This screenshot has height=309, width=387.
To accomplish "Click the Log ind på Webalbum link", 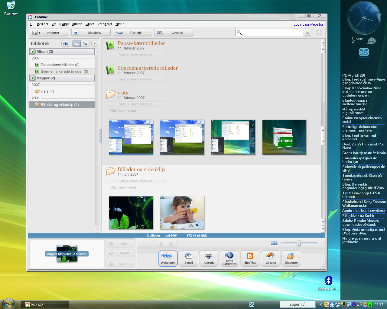I will pos(309,24).
